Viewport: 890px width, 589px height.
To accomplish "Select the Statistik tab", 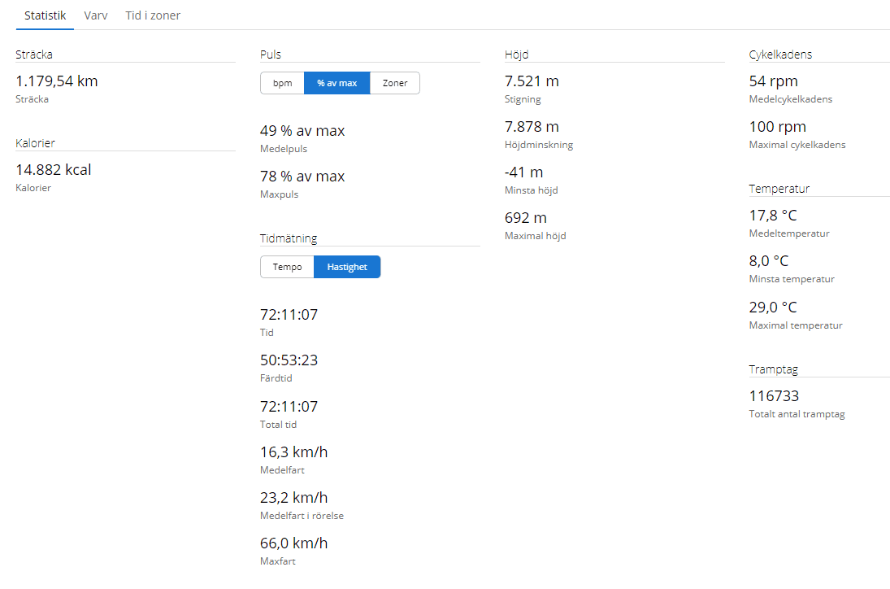I will click(45, 15).
